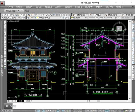The image size is (135, 112).
Task: Click the horizontal scrollbar thumb
Action: coord(99,101)
